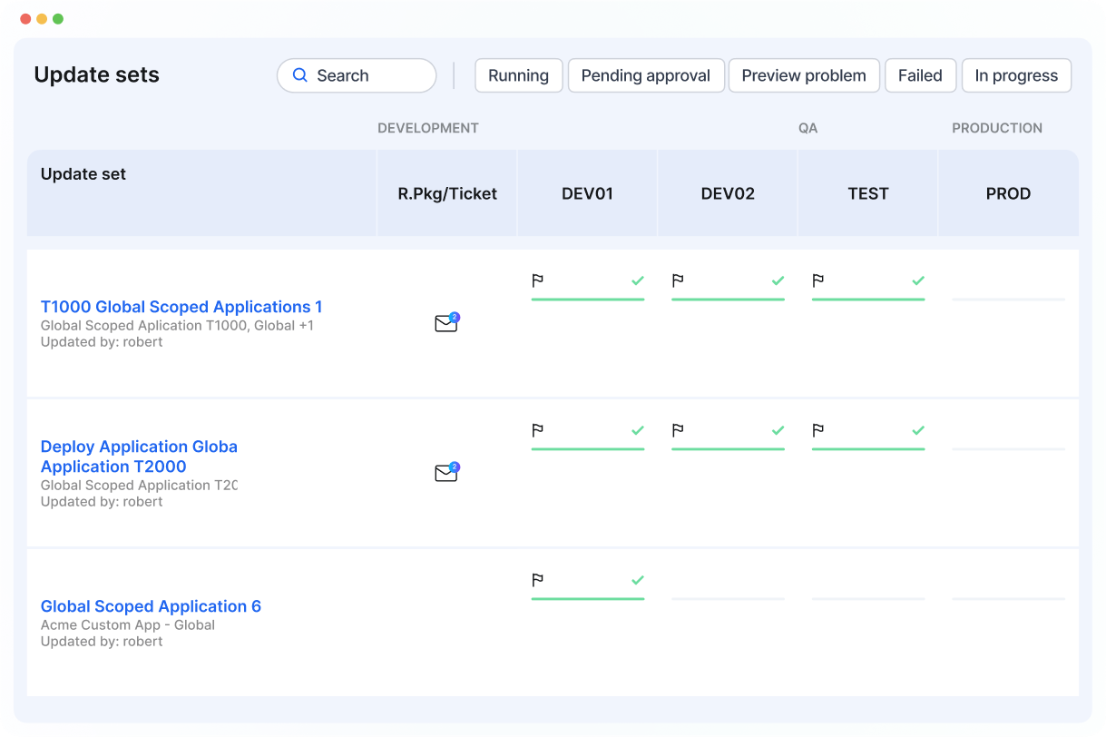
Task: Click DEV01 flag for Deploy Application row
Action: click(538, 431)
